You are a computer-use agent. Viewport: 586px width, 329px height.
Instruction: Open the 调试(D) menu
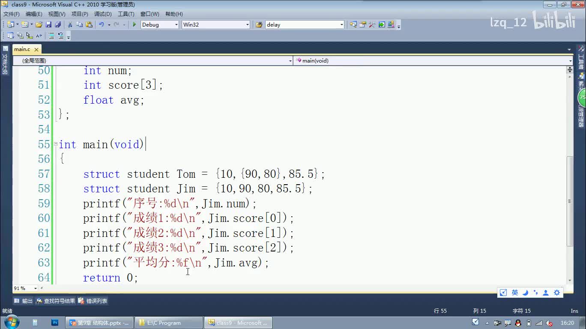[x=103, y=14]
